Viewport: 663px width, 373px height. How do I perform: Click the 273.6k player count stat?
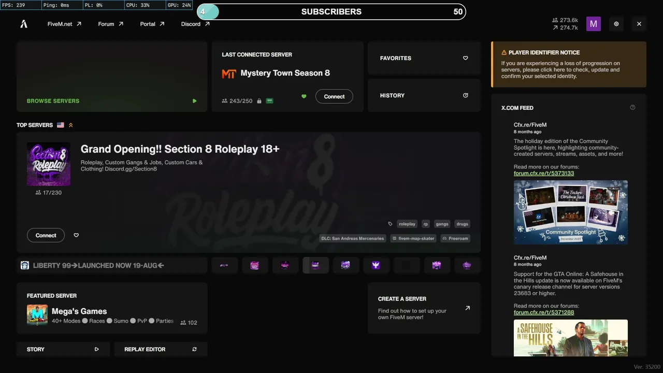coord(566,20)
